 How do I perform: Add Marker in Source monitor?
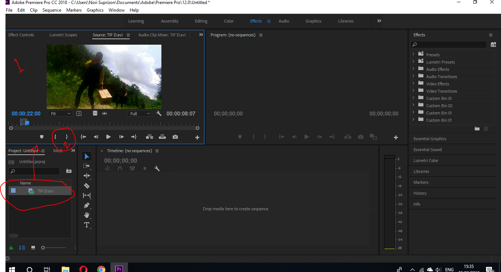point(42,137)
